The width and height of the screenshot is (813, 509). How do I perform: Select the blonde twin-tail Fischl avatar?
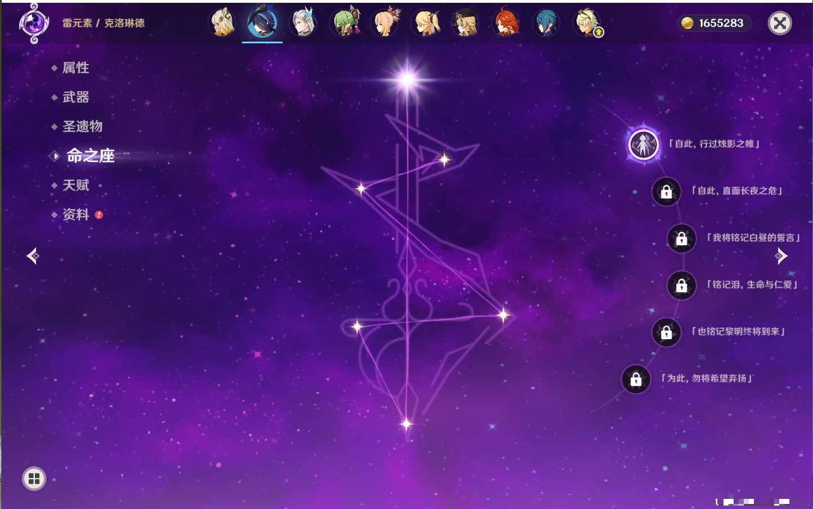(x=427, y=23)
